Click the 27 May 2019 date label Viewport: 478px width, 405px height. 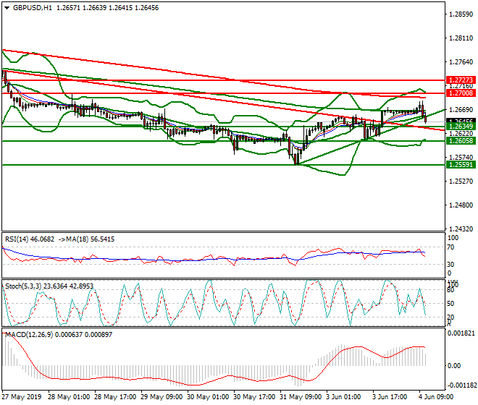pyautogui.click(x=21, y=397)
